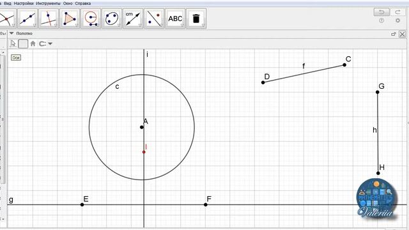Open the Справка menu

(x=83, y=3)
